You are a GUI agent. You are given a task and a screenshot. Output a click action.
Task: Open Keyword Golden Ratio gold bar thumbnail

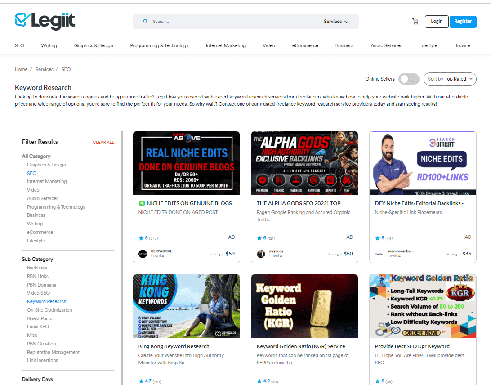coord(304,306)
